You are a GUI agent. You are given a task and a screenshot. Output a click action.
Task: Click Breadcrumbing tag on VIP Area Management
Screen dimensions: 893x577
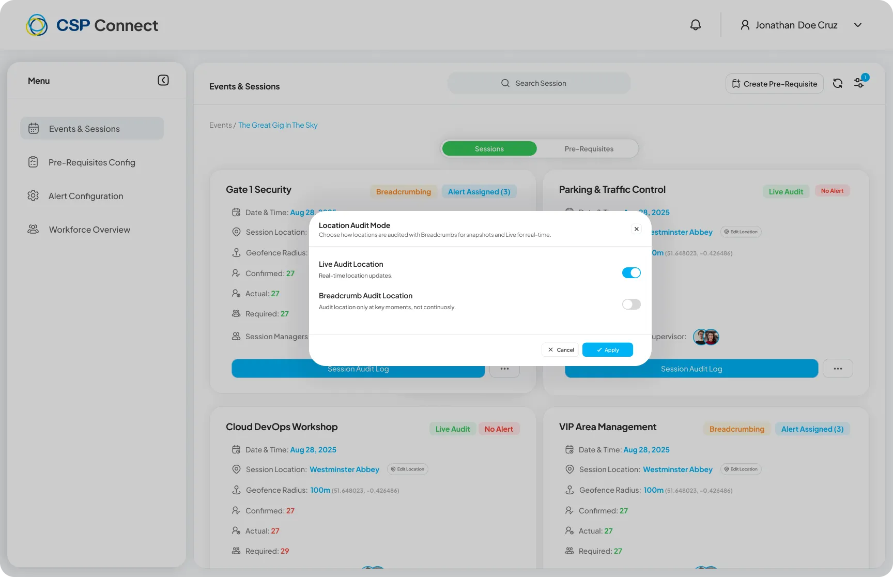pyautogui.click(x=737, y=429)
